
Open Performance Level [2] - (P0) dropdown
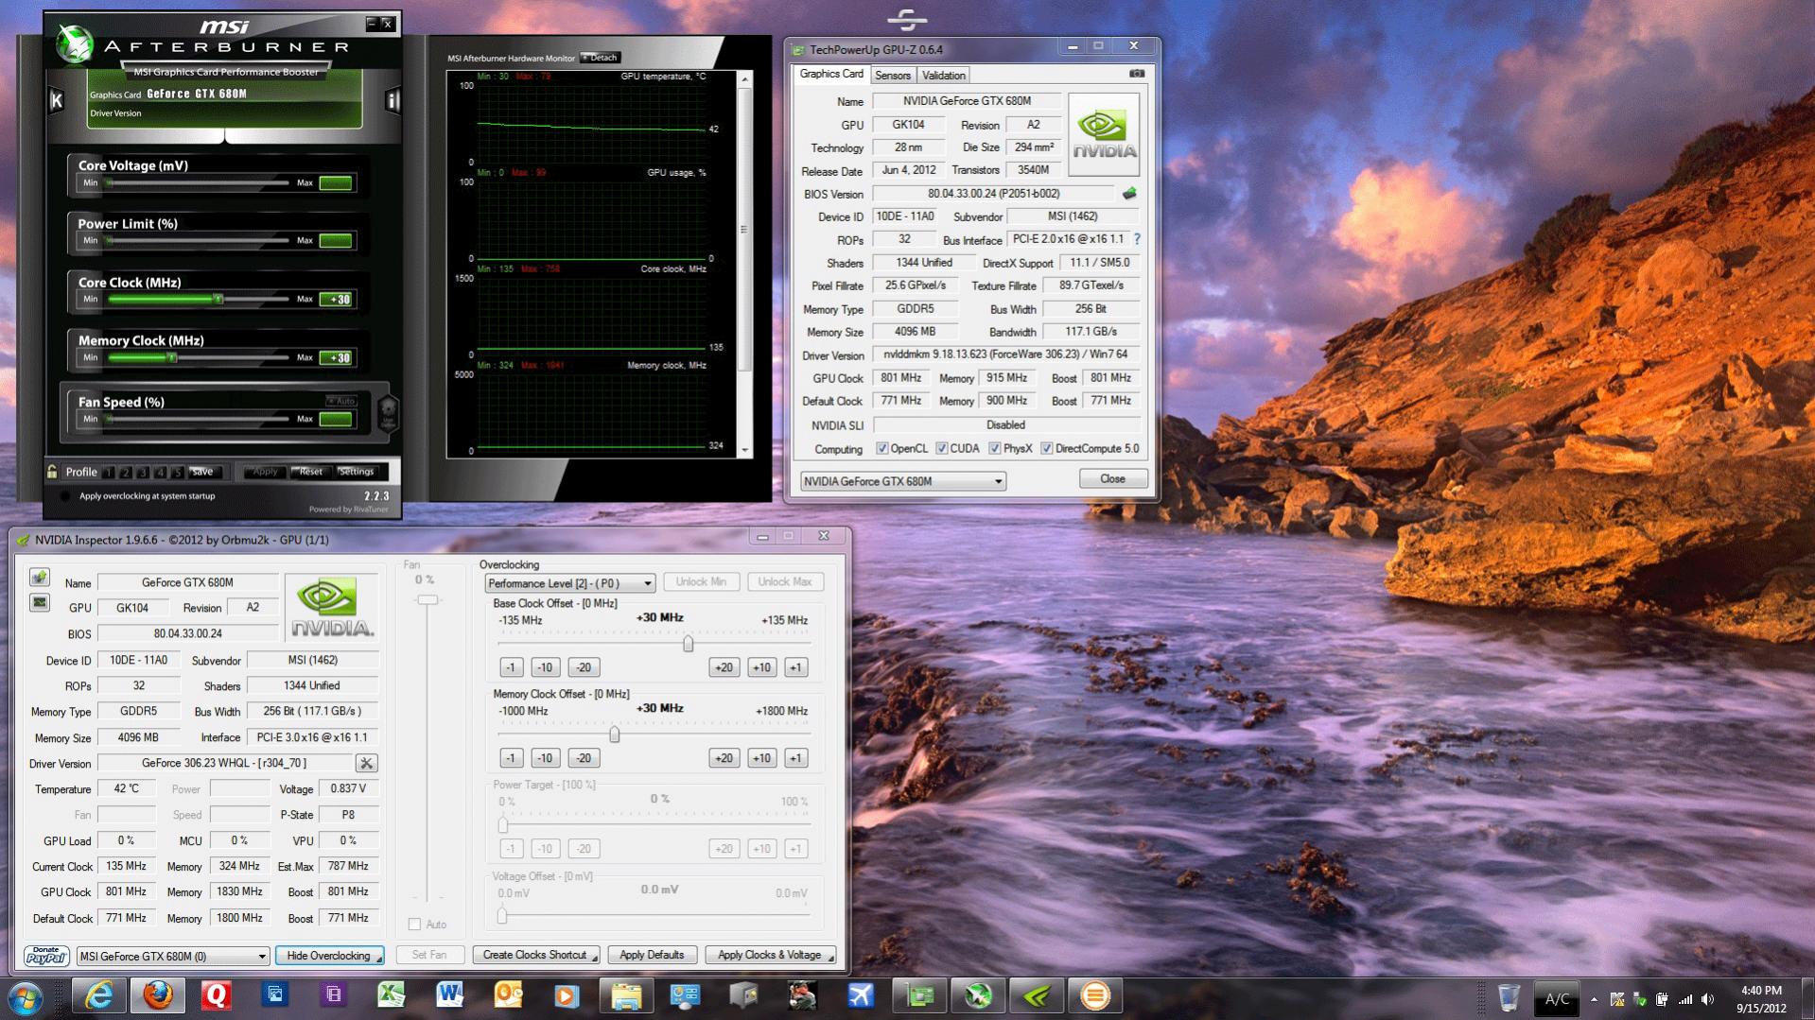click(569, 583)
